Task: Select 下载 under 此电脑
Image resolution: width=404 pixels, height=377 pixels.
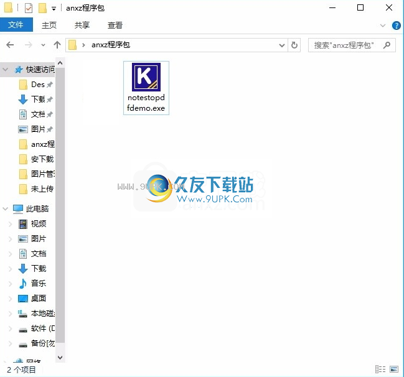Action: [x=32, y=269]
